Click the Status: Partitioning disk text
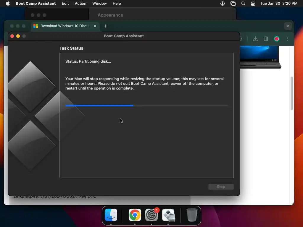Viewport: 303px width, 227px height. coord(88,61)
